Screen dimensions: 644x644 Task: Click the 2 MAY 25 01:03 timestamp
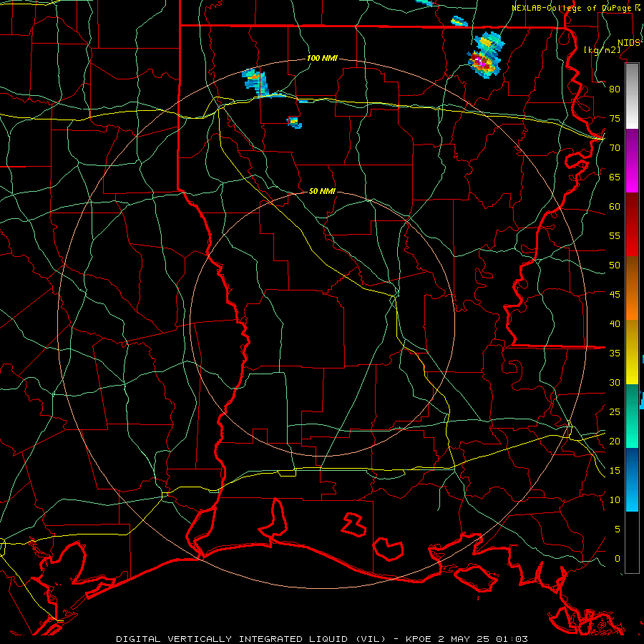(483, 639)
